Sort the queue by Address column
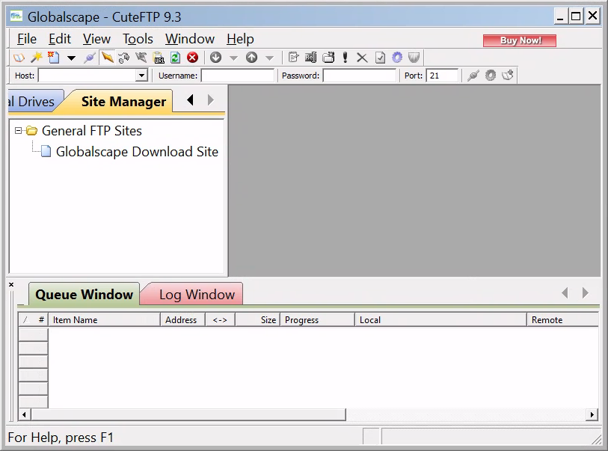This screenshot has height=451, width=608. [x=182, y=320]
